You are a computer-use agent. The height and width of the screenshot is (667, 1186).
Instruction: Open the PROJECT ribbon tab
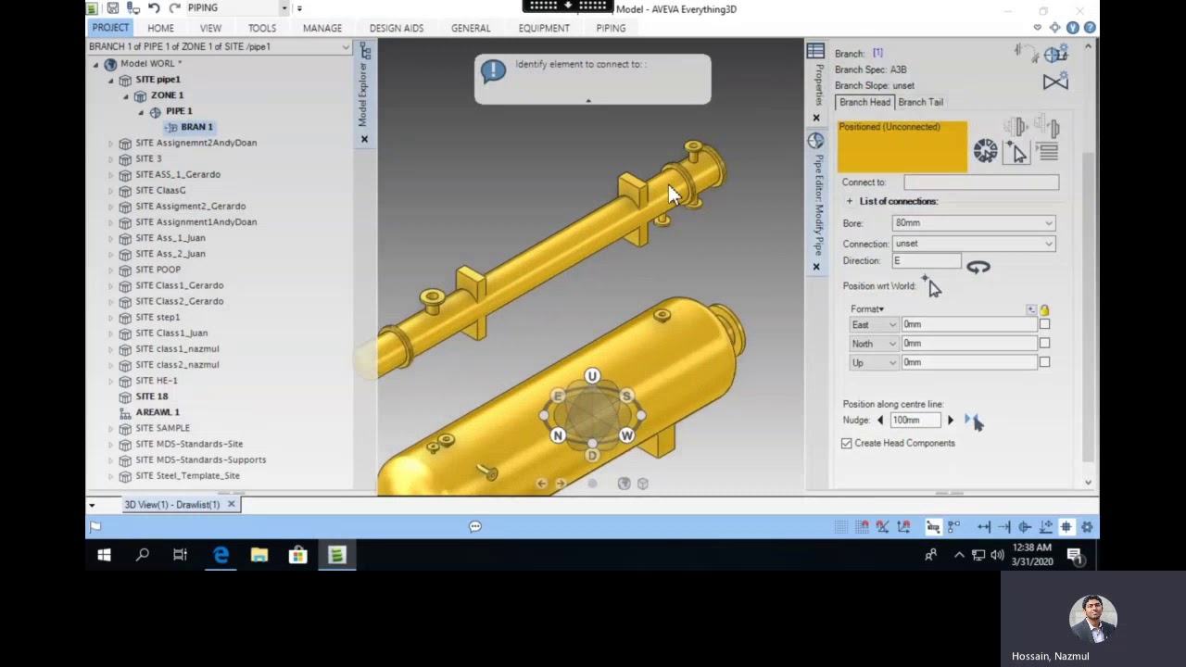(x=110, y=28)
